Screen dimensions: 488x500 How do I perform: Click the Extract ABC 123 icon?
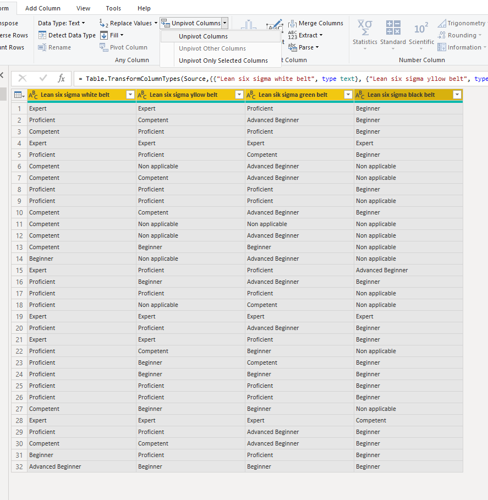(x=292, y=35)
